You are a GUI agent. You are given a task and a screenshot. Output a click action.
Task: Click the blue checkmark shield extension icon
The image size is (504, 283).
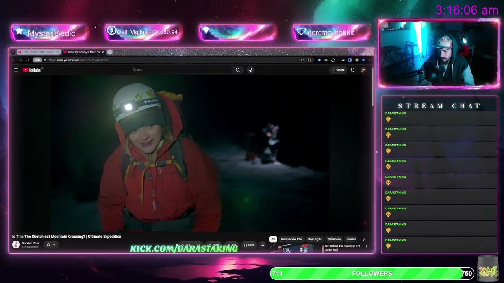(363, 60)
